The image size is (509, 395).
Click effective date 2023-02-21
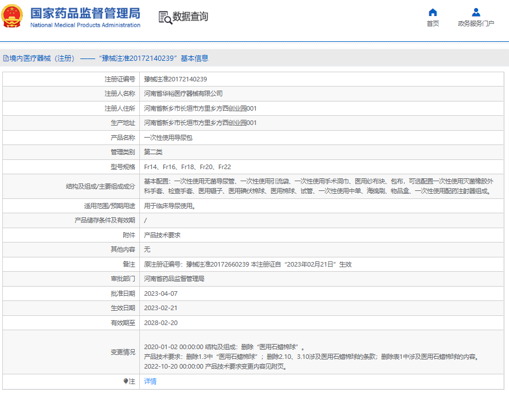click(x=160, y=308)
